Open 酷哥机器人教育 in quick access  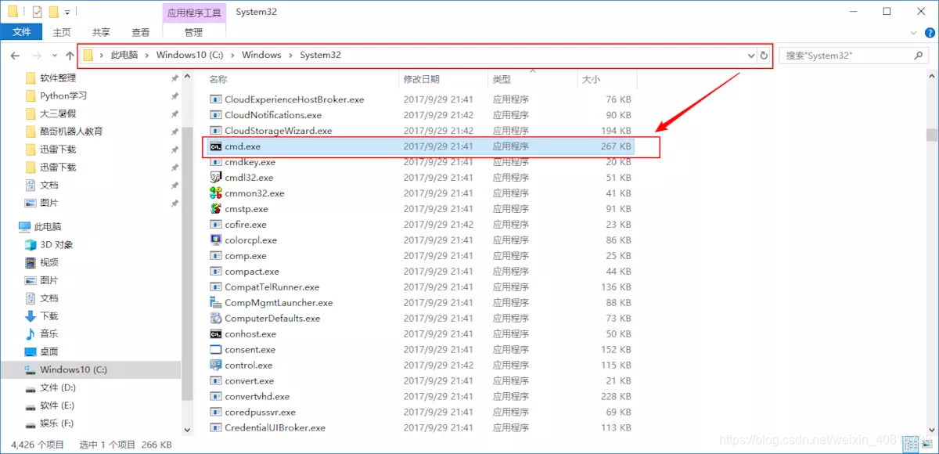[x=71, y=132]
